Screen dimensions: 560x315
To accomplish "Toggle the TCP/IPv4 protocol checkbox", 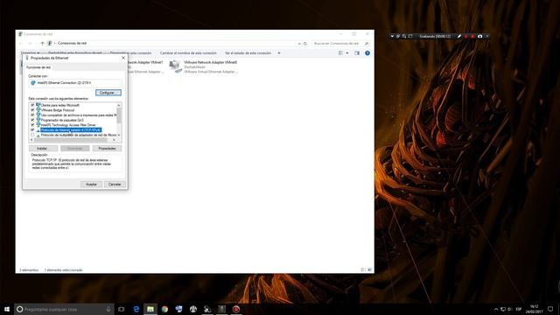I will [x=32, y=130].
